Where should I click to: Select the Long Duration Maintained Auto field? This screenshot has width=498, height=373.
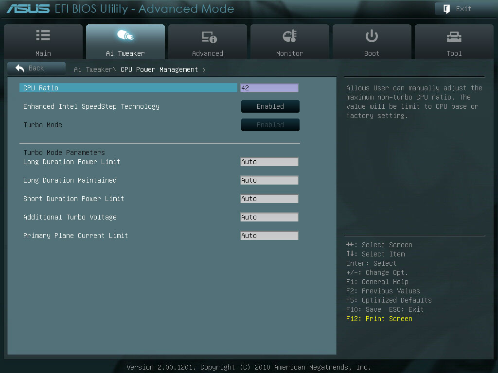click(x=269, y=180)
